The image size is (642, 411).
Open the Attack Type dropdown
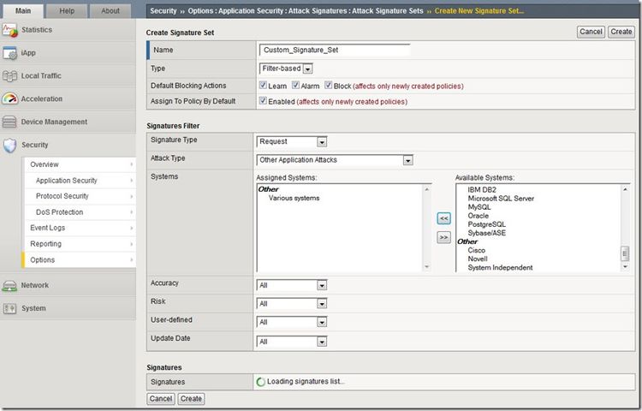(x=335, y=160)
